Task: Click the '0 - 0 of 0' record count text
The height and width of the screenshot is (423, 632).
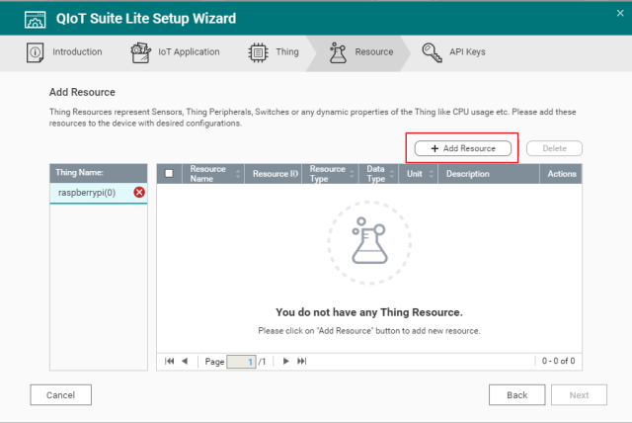Action: pyautogui.click(x=558, y=361)
